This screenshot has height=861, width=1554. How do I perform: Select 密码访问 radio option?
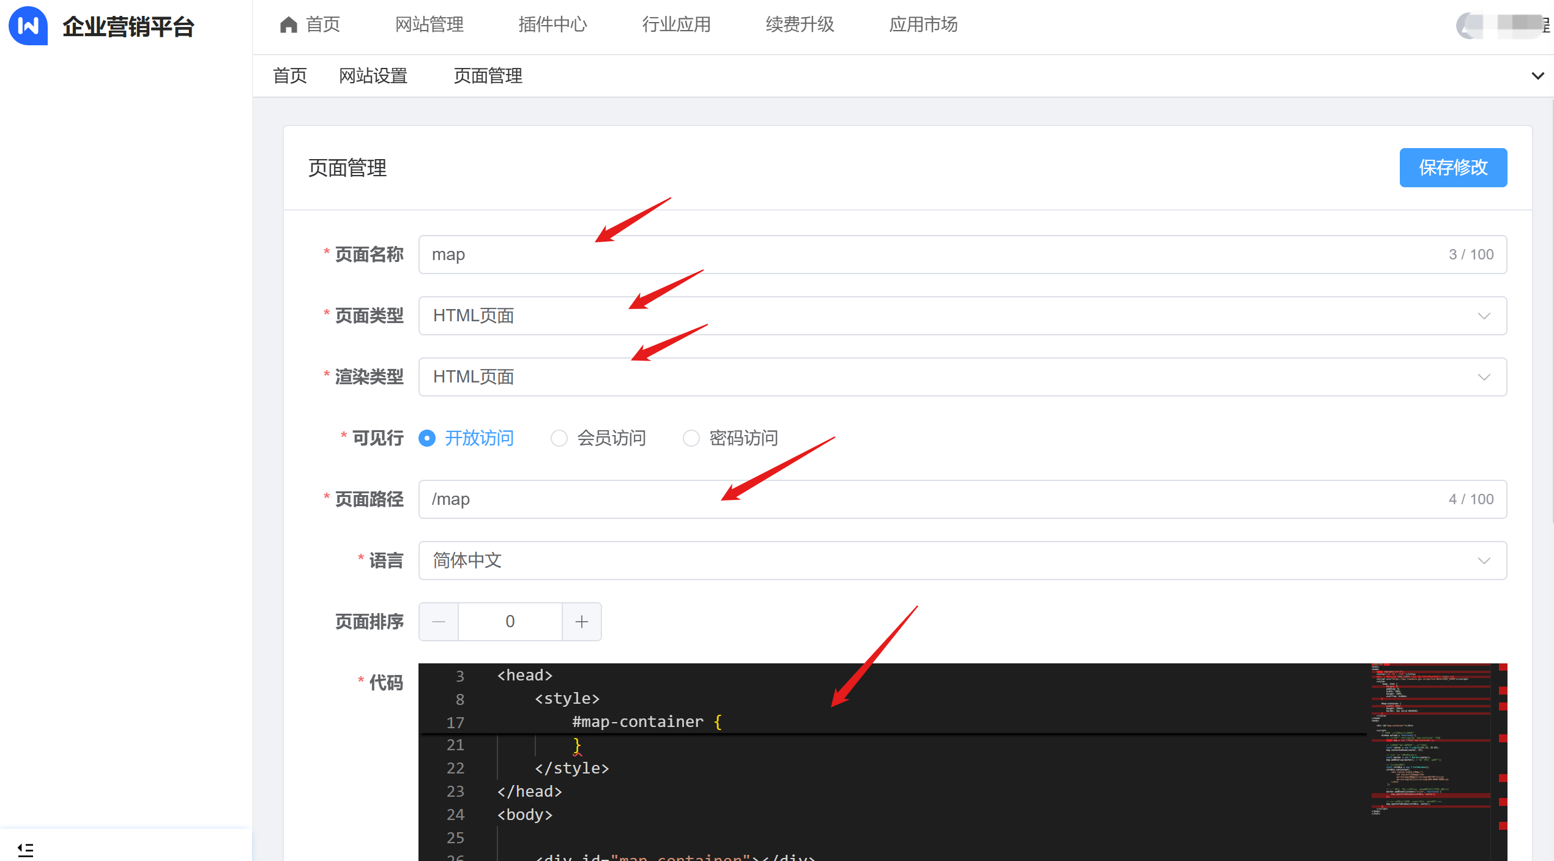691,438
